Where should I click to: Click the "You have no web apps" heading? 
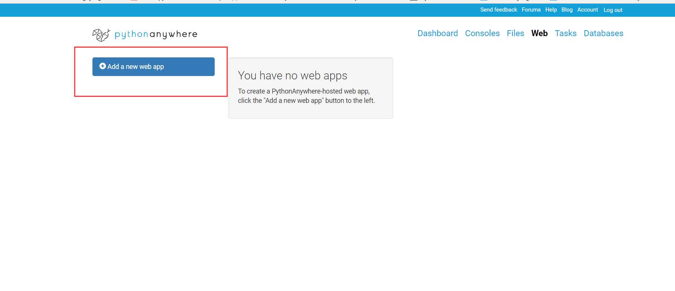[x=293, y=76]
